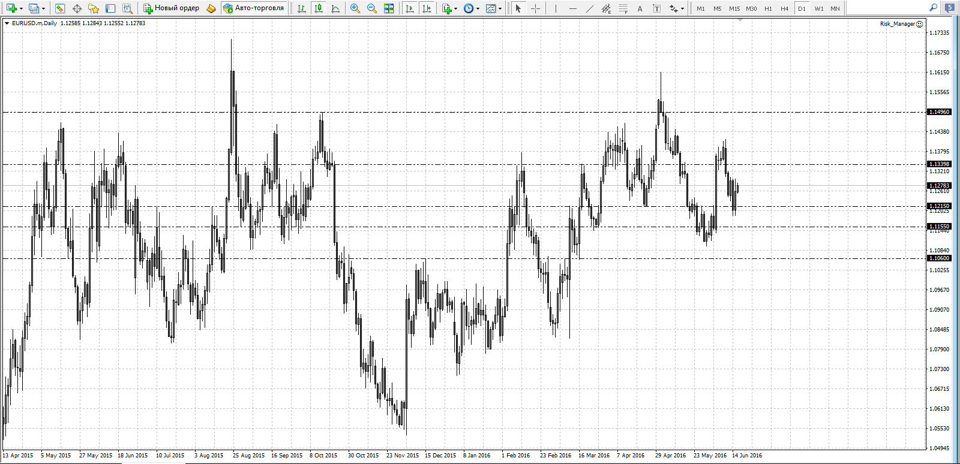The width and height of the screenshot is (960, 464).
Task: Switch to the W1 timeframe
Action: point(819,8)
